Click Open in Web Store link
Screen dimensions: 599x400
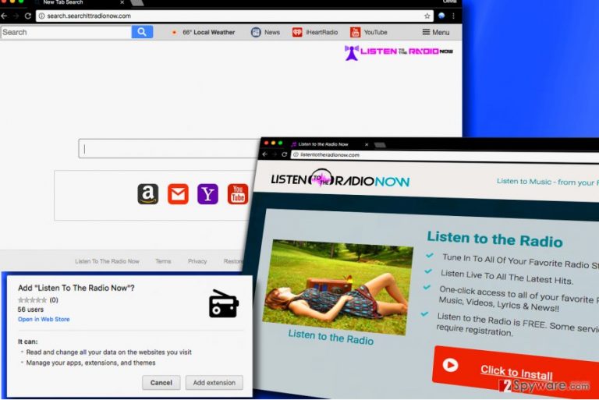coord(44,320)
